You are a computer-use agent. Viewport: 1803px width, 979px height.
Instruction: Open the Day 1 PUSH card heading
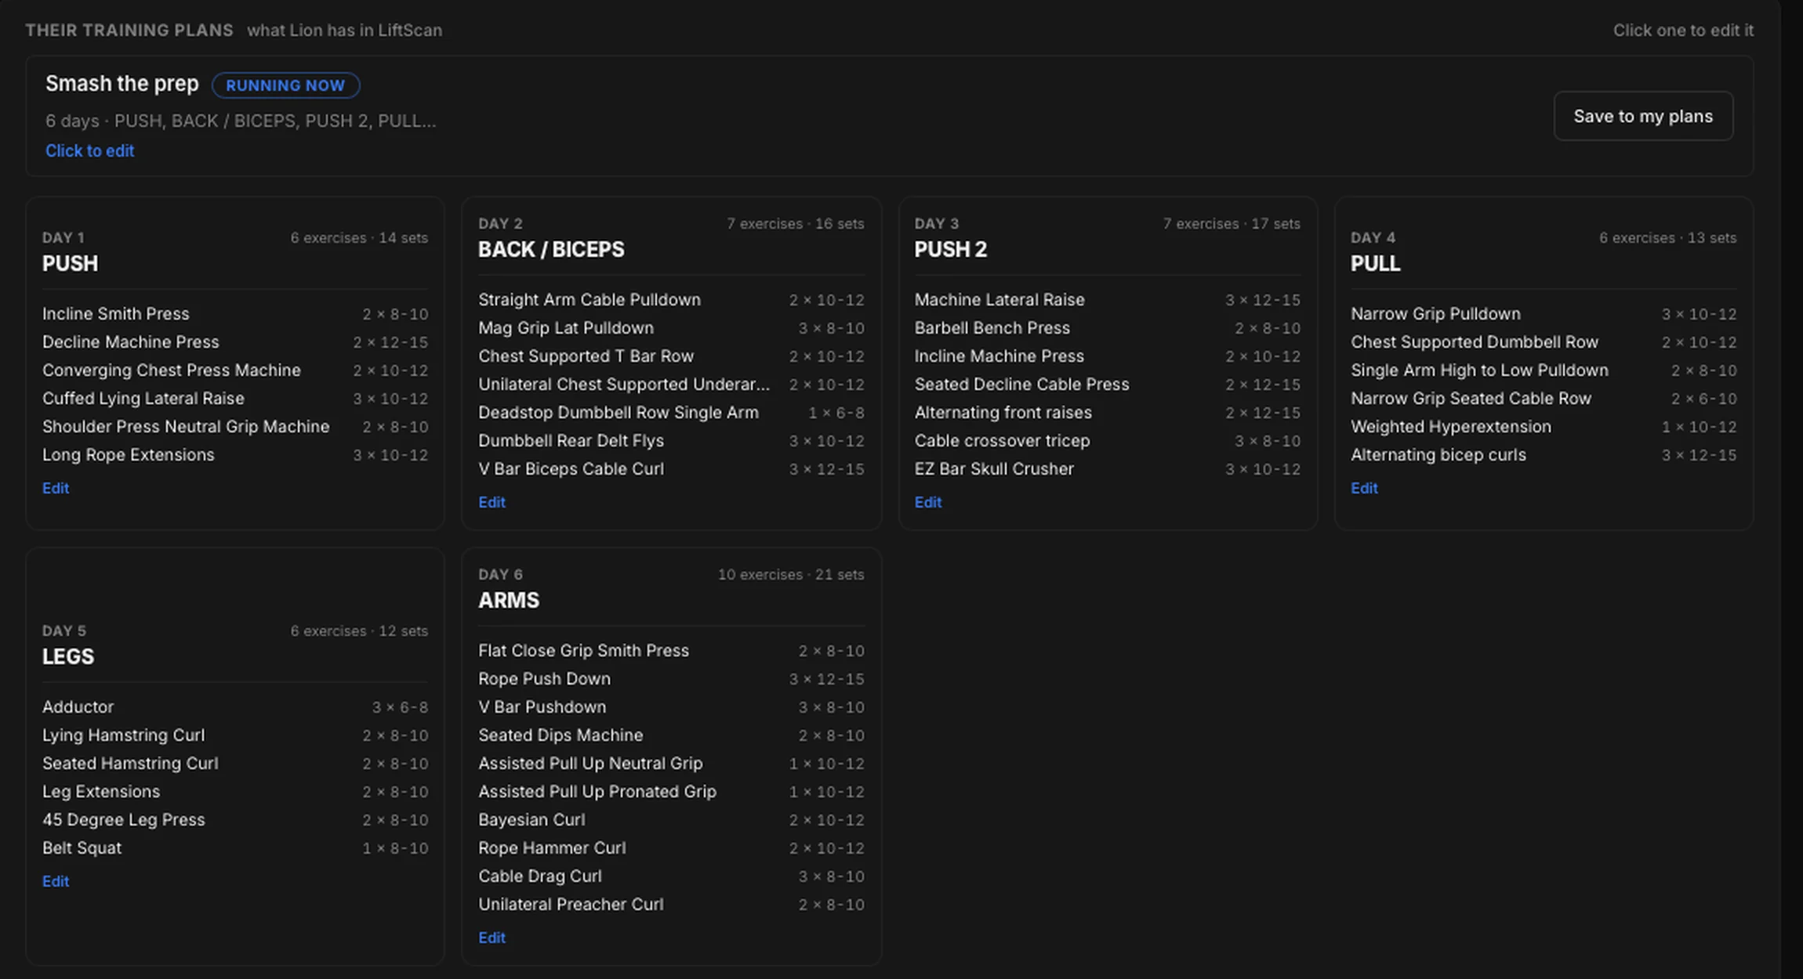70,263
